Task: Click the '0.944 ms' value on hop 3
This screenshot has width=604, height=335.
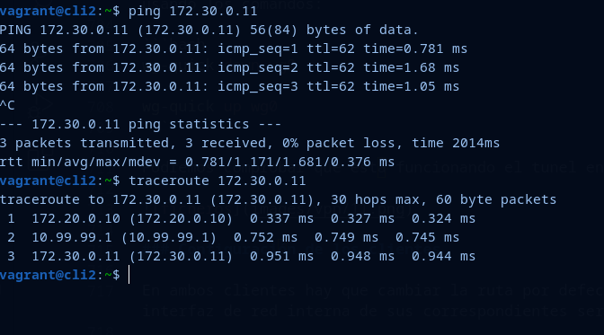Action: (443, 256)
